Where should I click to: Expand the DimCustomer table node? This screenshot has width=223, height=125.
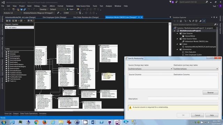6,52
